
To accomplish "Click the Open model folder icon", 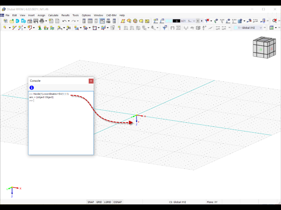I will (12, 21).
